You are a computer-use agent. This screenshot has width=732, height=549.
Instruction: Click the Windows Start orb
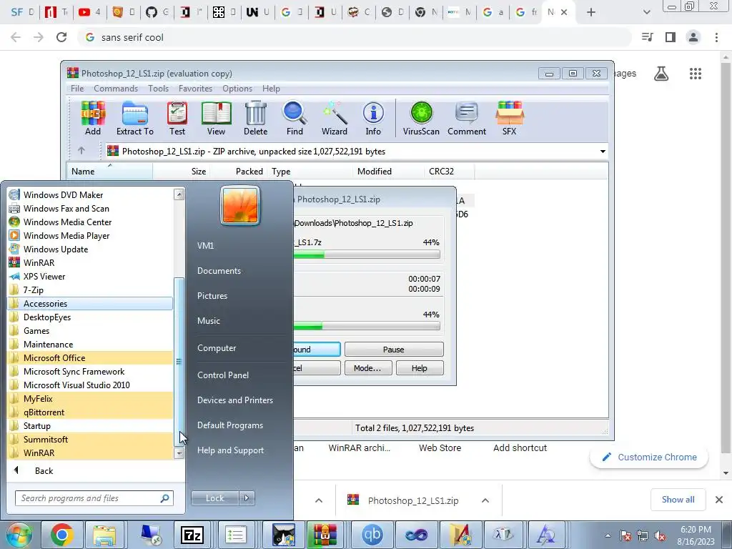point(19,535)
